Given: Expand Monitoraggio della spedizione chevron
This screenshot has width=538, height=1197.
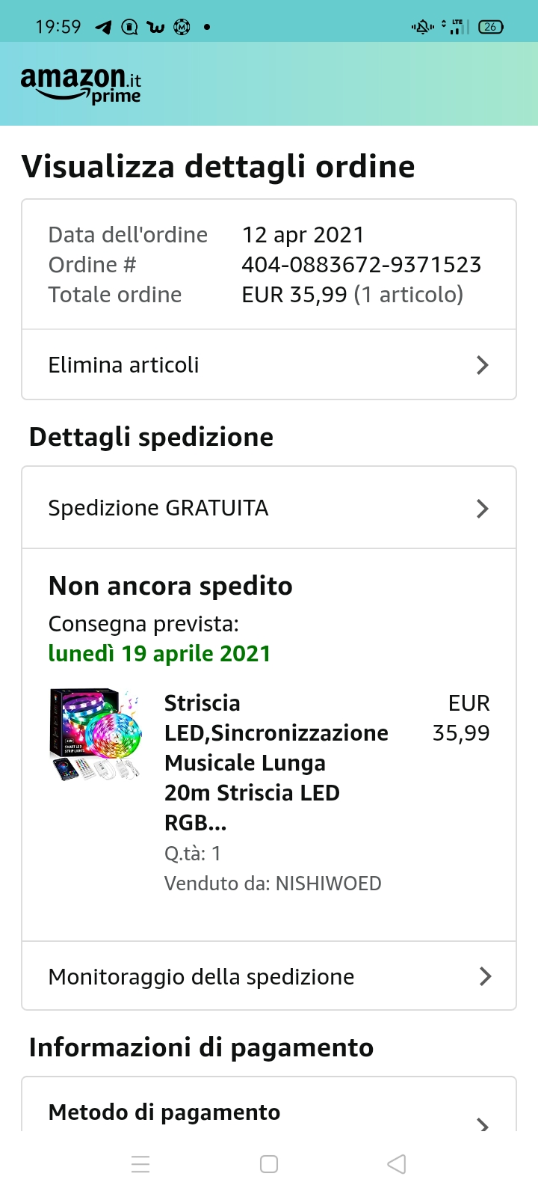Looking at the screenshot, I should click(485, 976).
